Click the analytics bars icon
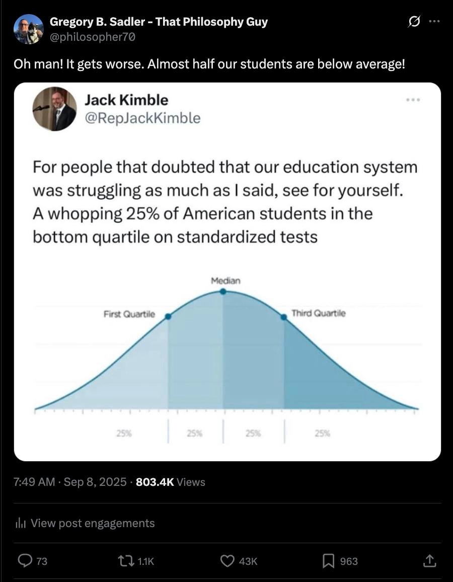 pyautogui.click(x=21, y=524)
